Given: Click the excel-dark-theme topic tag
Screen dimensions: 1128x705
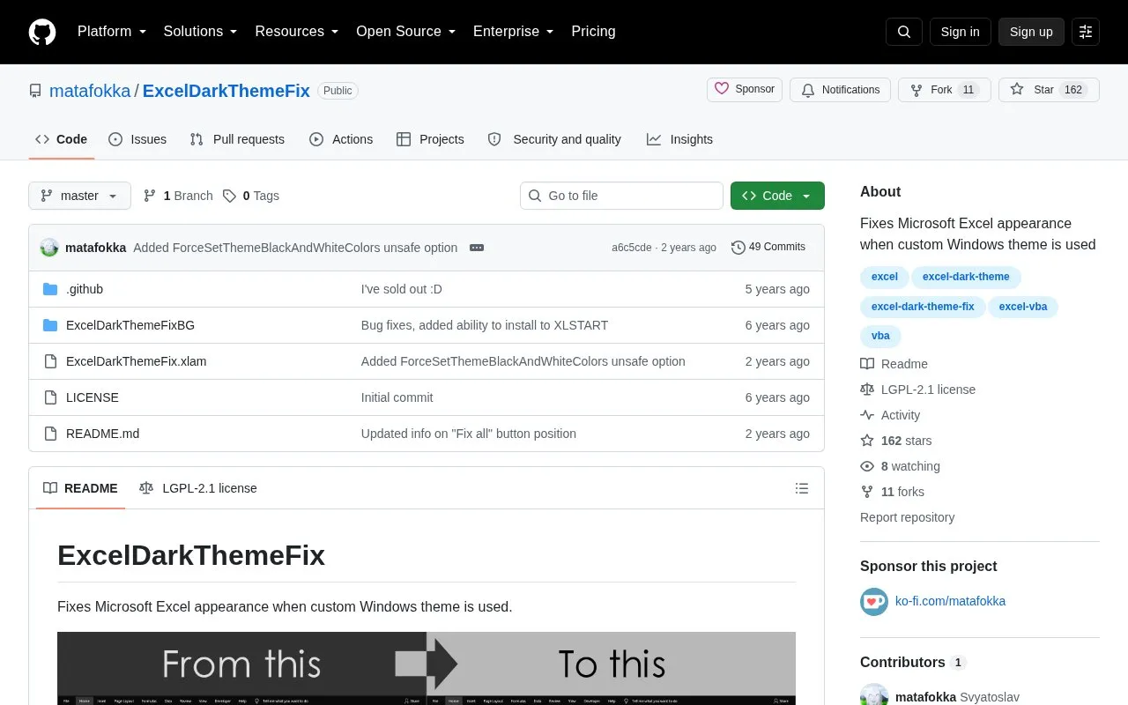Looking at the screenshot, I should click(966, 277).
